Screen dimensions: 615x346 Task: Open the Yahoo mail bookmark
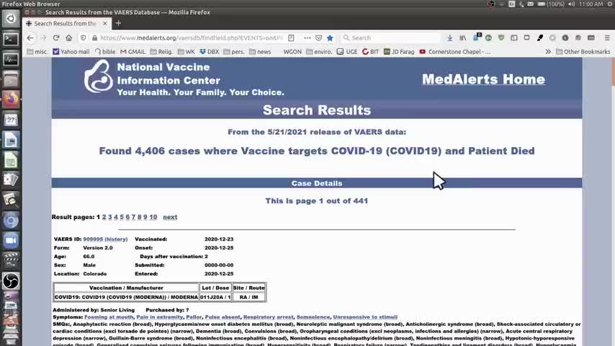[x=71, y=51]
